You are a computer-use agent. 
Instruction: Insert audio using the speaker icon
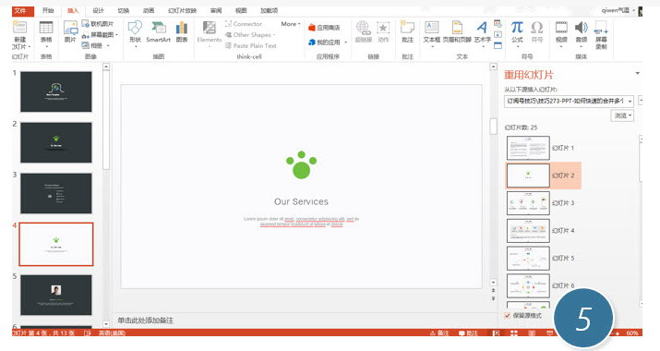pos(582,32)
